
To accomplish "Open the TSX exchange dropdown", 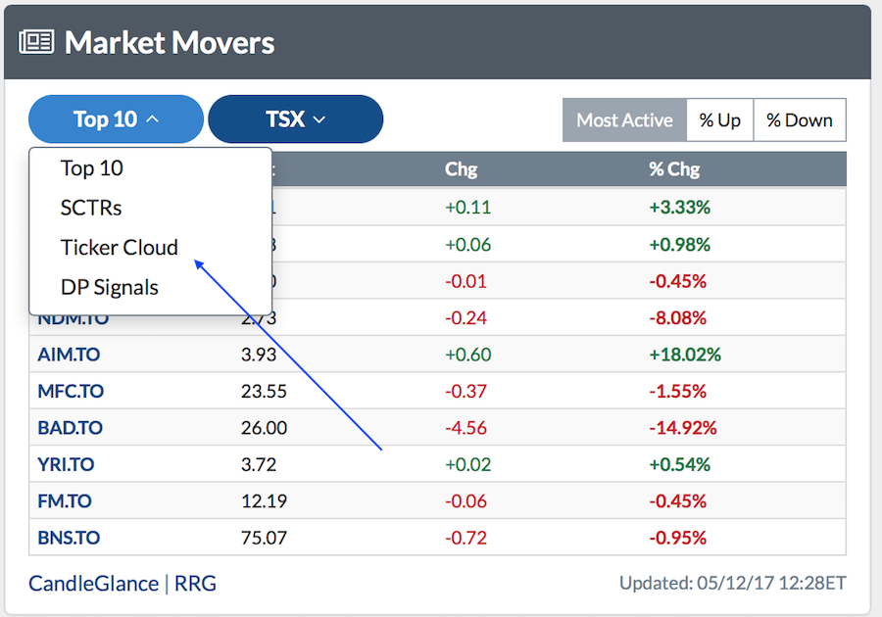I will (295, 119).
